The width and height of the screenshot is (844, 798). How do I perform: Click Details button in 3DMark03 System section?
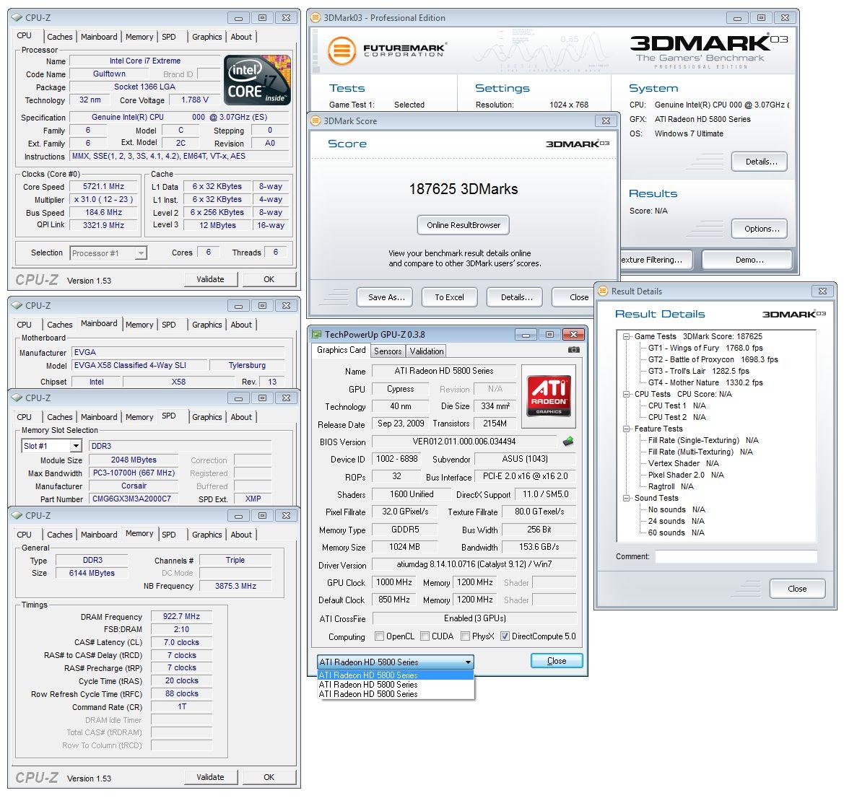[x=760, y=162]
